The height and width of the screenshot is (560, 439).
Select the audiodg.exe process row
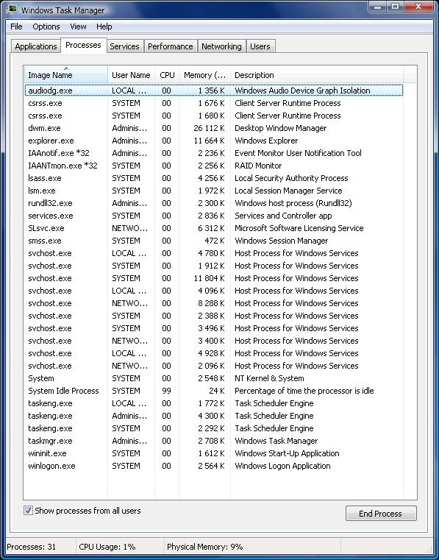(x=214, y=91)
